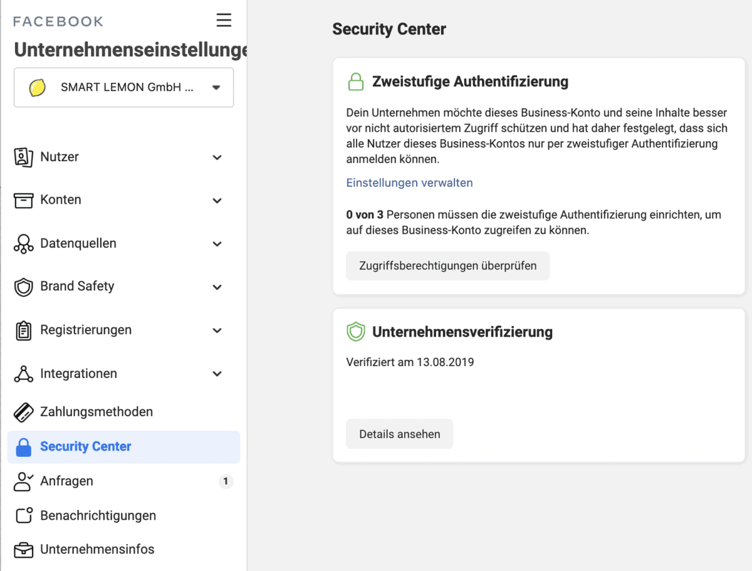Click the green lock icon beside Zweistufige Authentifizierung
The height and width of the screenshot is (571, 752).
[355, 81]
